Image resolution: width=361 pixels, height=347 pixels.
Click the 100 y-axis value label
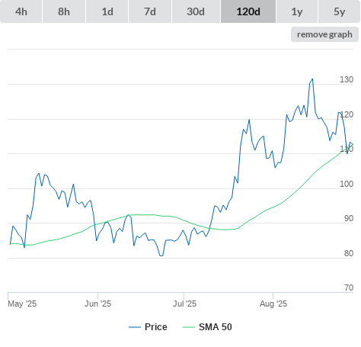tap(347, 184)
